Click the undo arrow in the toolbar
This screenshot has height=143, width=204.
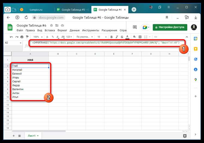(11, 37)
